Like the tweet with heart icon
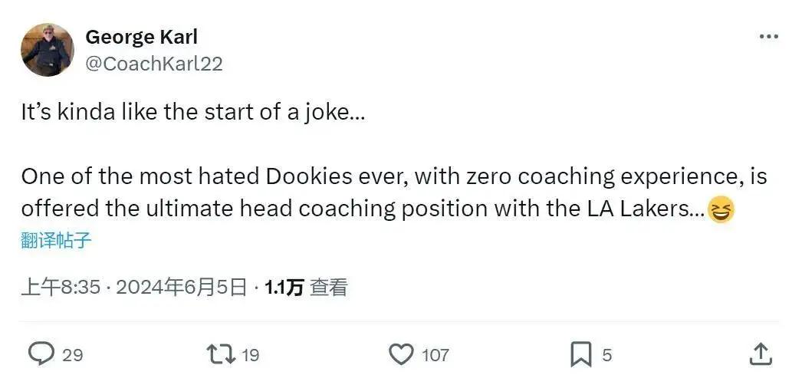The height and width of the screenshot is (375, 792). pyautogui.click(x=403, y=354)
